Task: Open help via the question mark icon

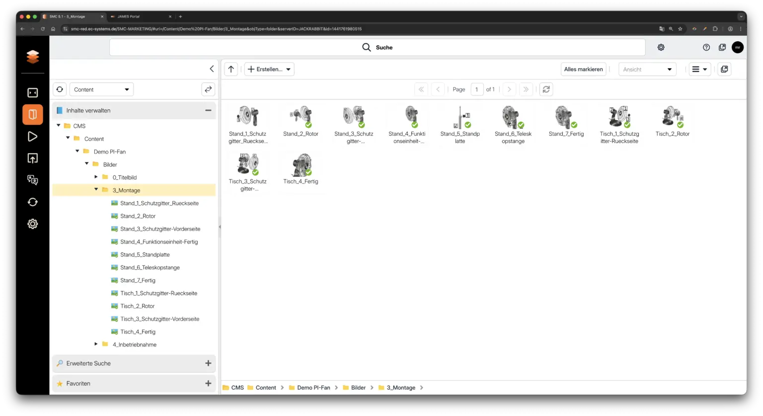Action: [706, 47]
